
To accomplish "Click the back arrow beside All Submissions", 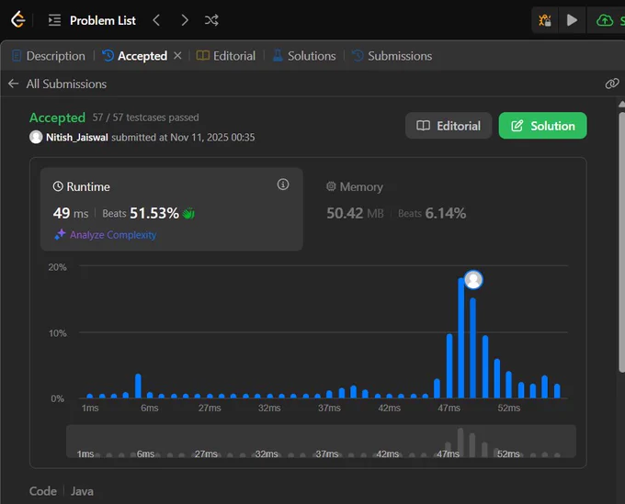I will (14, 84).
